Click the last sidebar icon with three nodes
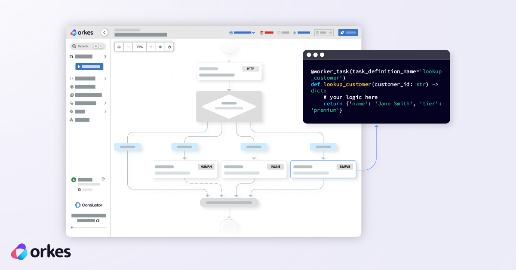 [71, 120]
